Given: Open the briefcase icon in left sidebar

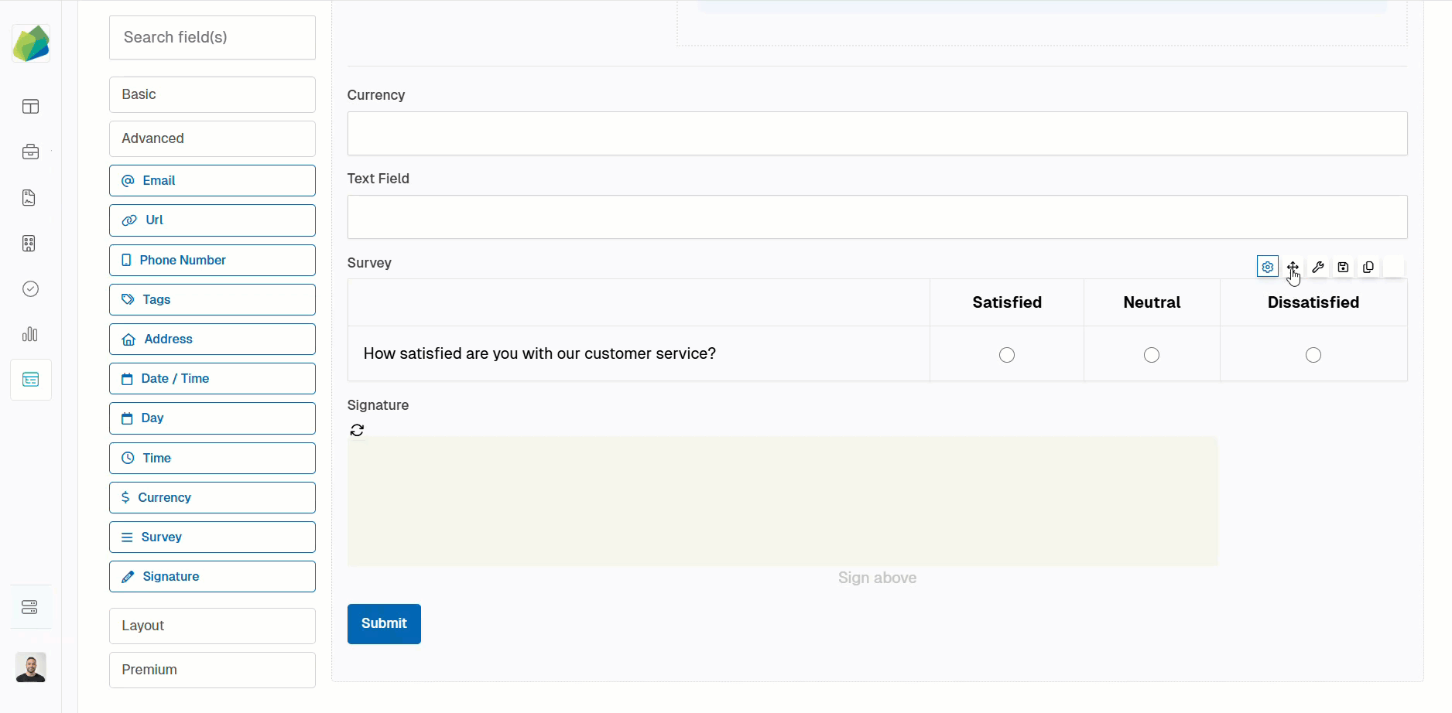Looking at the screenshot, I should (30, 152).
